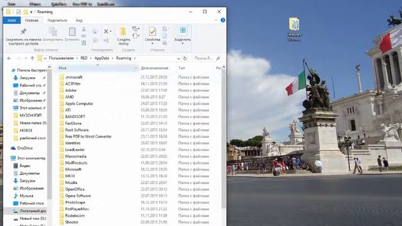Open Properties with the checkmark icon

[152, 31]
